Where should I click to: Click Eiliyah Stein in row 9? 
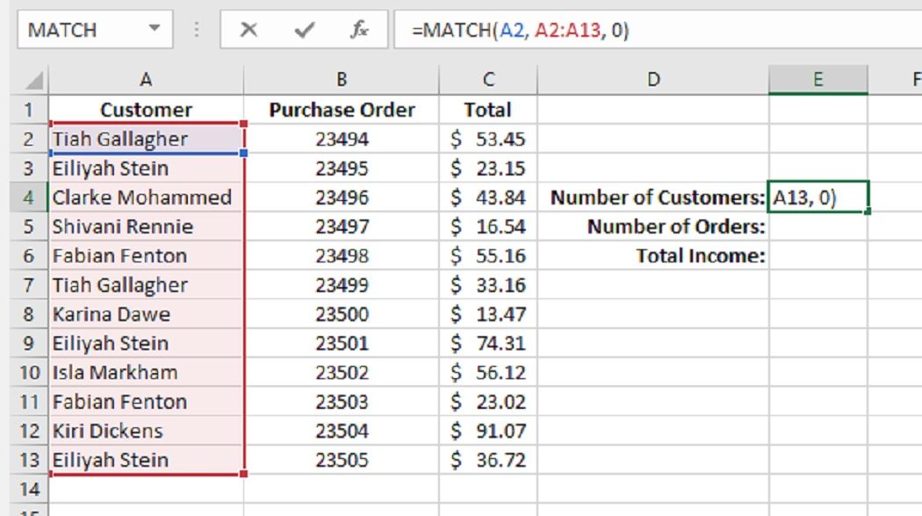click(146, 343)
